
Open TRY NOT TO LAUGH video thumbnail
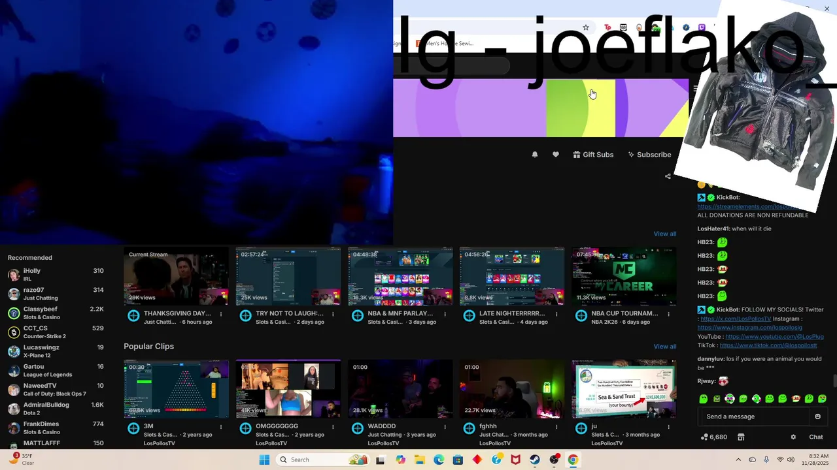coord(288,276)
